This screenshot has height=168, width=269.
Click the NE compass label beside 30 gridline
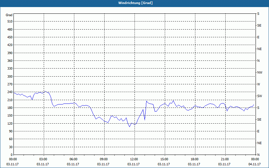pyautogui.click(x=259, y=143)
